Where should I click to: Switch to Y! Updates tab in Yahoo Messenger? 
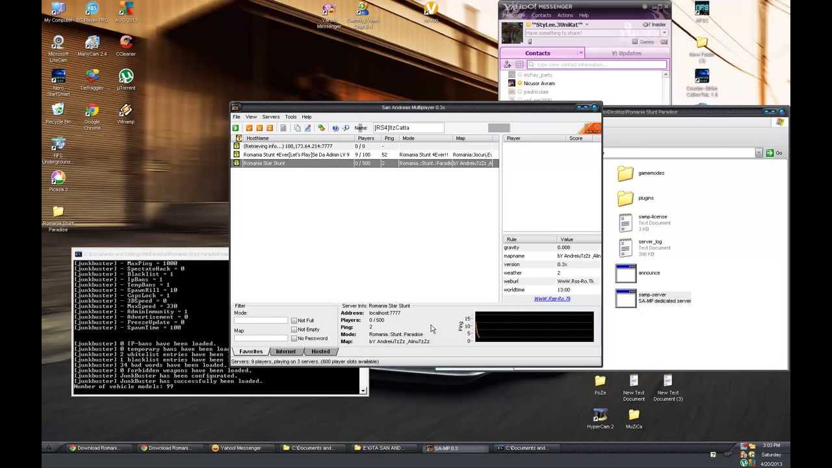click(627, 53)
